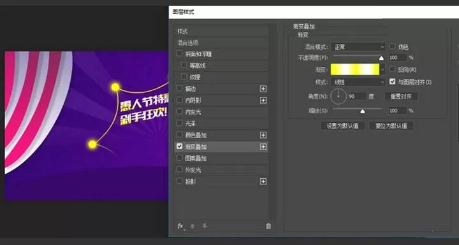Screen dimensions: 459x245
Task: Enable the 外发光 checkbox
Action: pyautogui.click(x=179, y=169)
